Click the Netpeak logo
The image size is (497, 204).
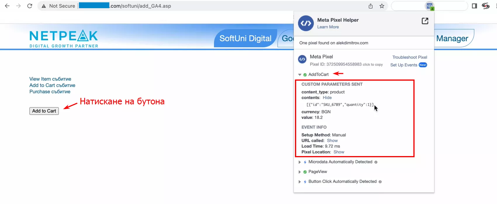(x=64, y=39)
